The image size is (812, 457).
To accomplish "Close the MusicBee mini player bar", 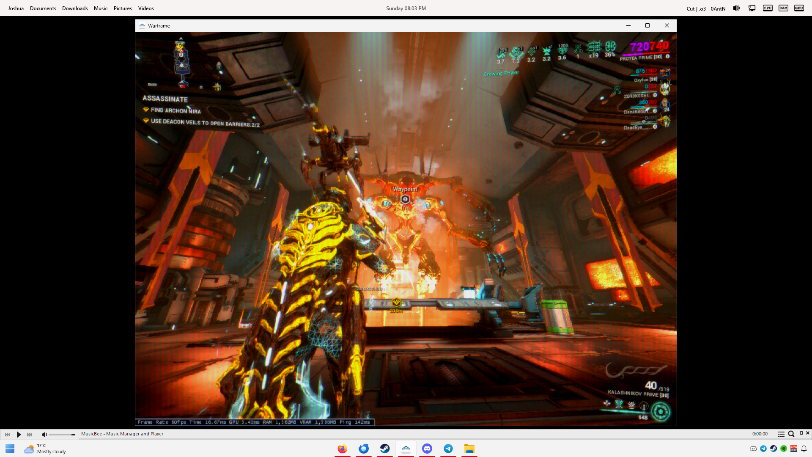I will click(x=808, y=433).
